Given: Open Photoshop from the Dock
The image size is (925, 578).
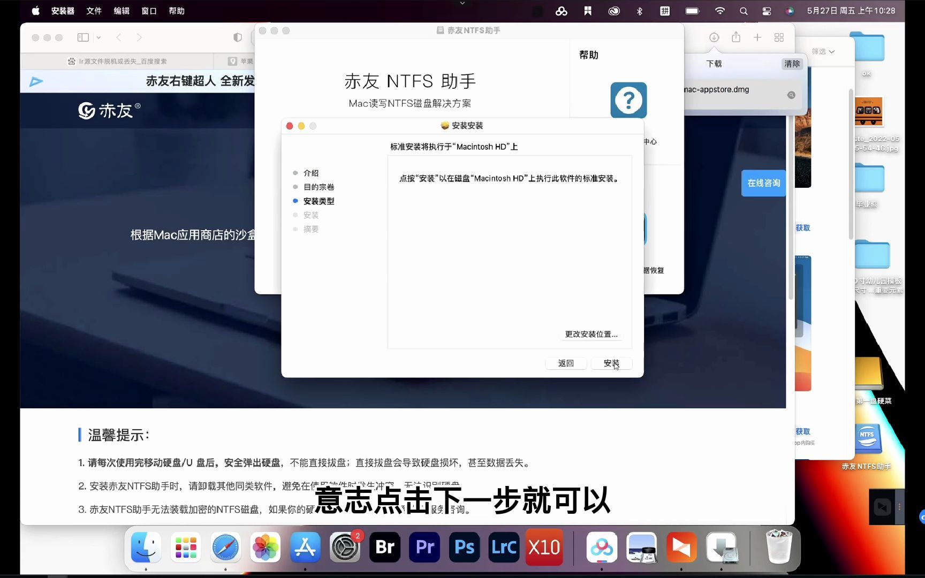Looking at the screenshot, I should click(464, 547).
